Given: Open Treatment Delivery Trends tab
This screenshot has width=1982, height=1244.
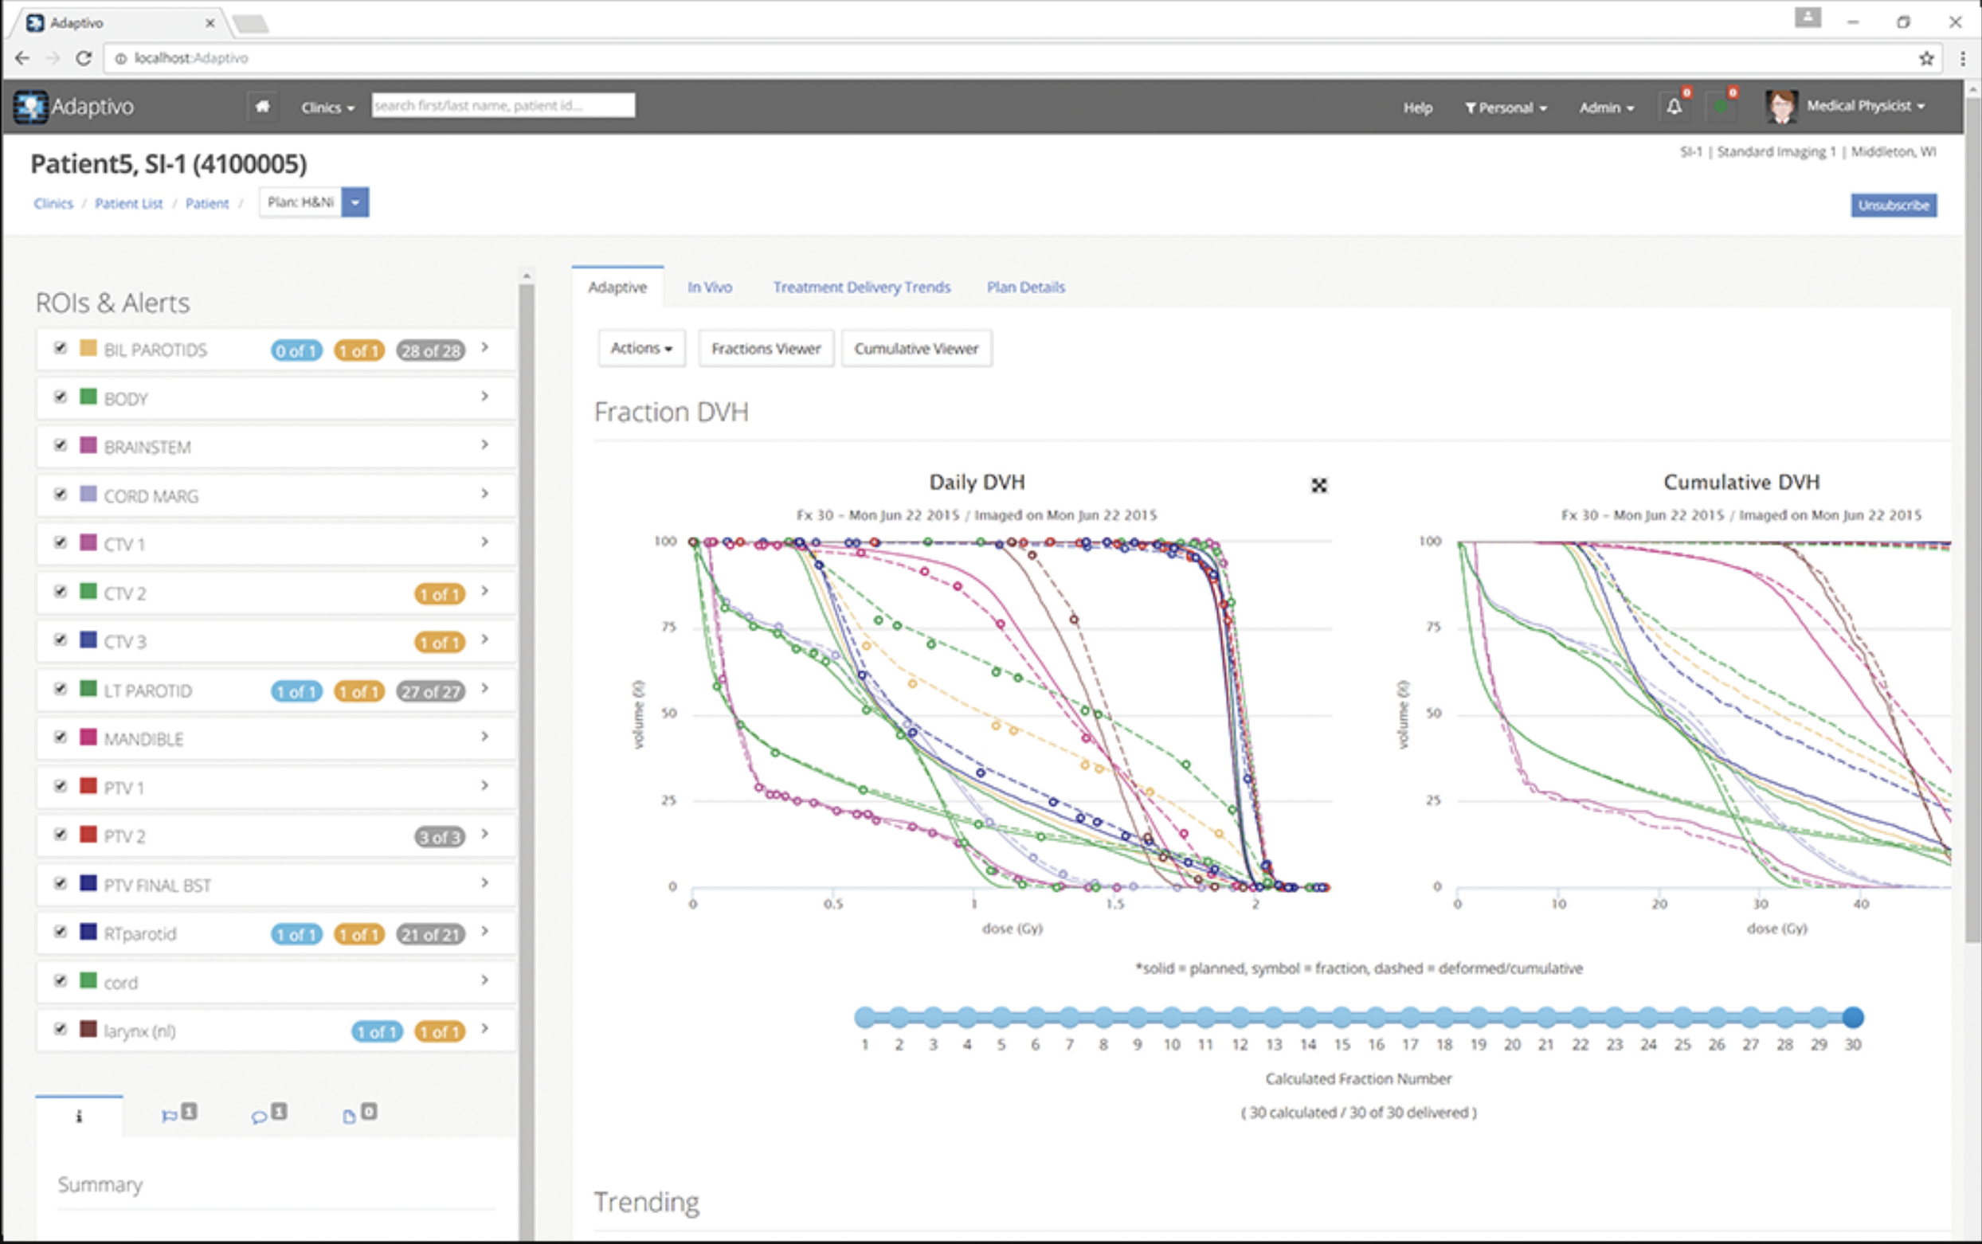Looking at the screenshot, I should (860, 288).
